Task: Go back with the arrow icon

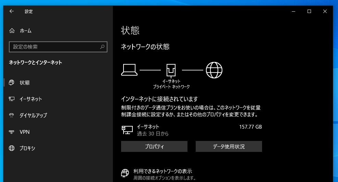Action: pos(12,11)
